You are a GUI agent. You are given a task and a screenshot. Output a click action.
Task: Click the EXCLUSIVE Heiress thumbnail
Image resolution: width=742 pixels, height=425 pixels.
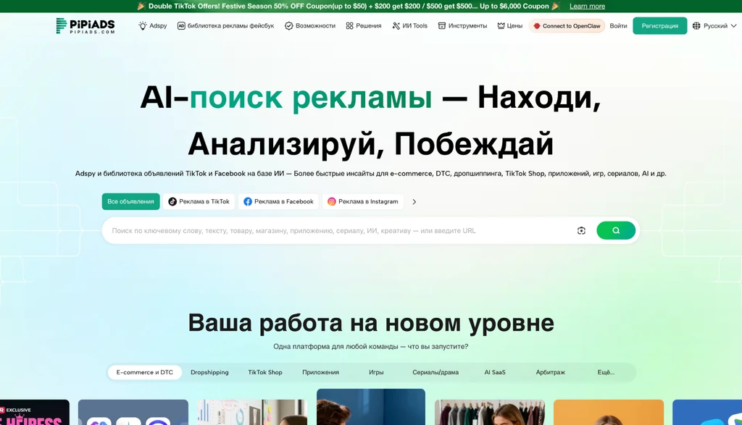pyautogui.click(x=35, y=412)
